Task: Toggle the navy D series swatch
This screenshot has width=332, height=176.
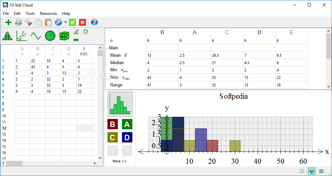Action: (127, 137)
